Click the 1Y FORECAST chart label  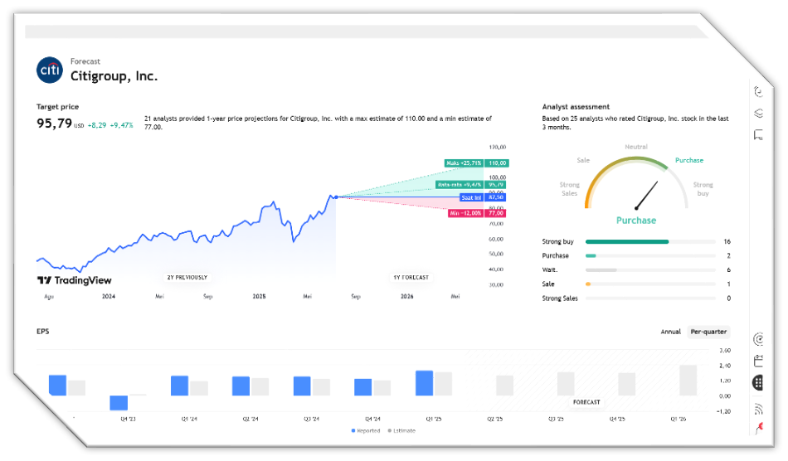point(411,277)
